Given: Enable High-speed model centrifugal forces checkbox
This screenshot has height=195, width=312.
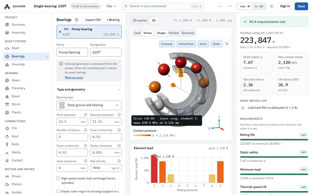Looking at the screenshot, I should click(x=58, y=178).
